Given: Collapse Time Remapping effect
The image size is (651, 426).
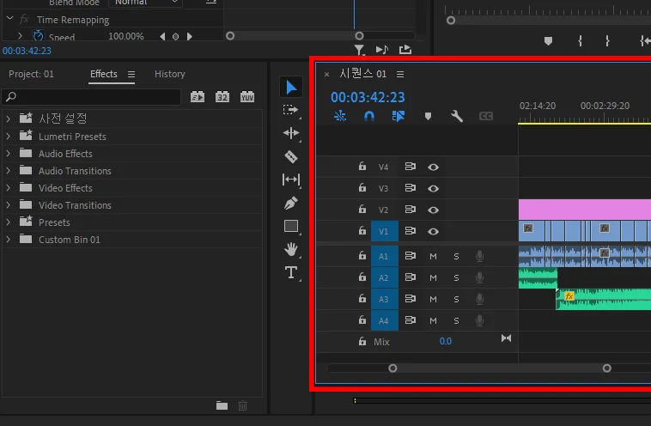Looking at the screenshot, I should [x=9, y=19].
